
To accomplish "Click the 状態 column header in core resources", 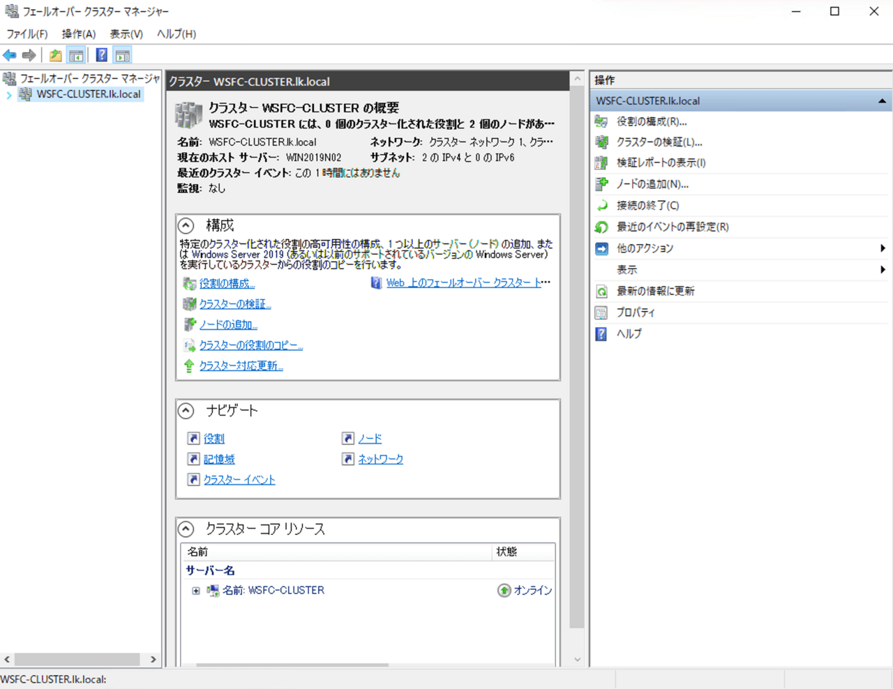I will (523, 552).
